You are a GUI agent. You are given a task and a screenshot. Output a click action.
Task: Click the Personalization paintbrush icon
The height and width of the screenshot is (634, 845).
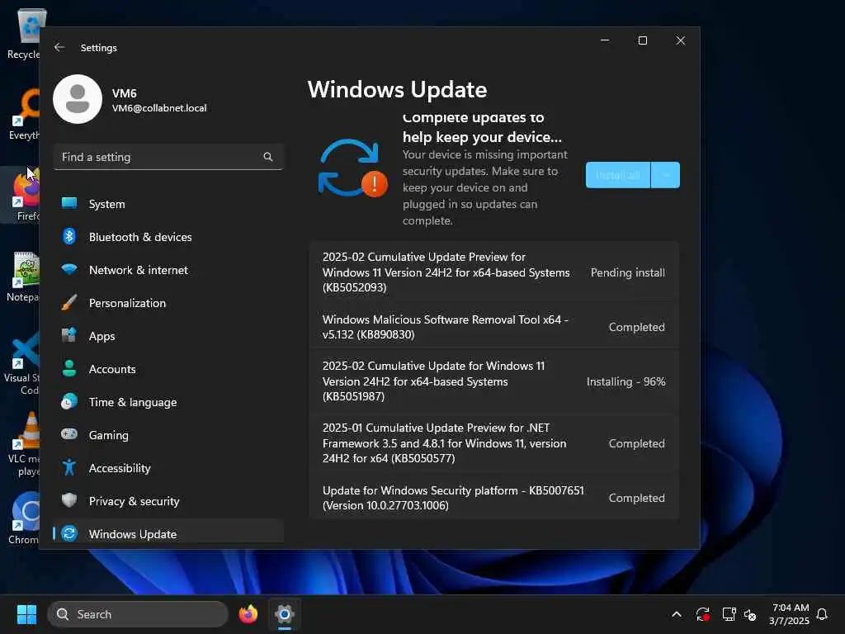pos(69,302)
